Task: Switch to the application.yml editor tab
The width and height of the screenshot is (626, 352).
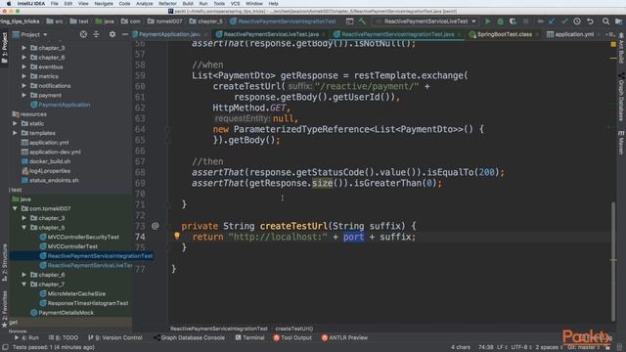Action: [x=574, y=35]
